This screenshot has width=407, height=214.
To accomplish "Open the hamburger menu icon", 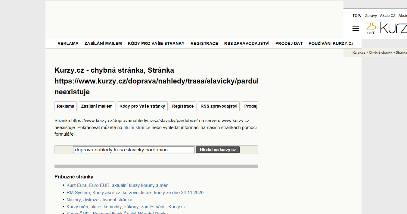I will pos(356,28).
